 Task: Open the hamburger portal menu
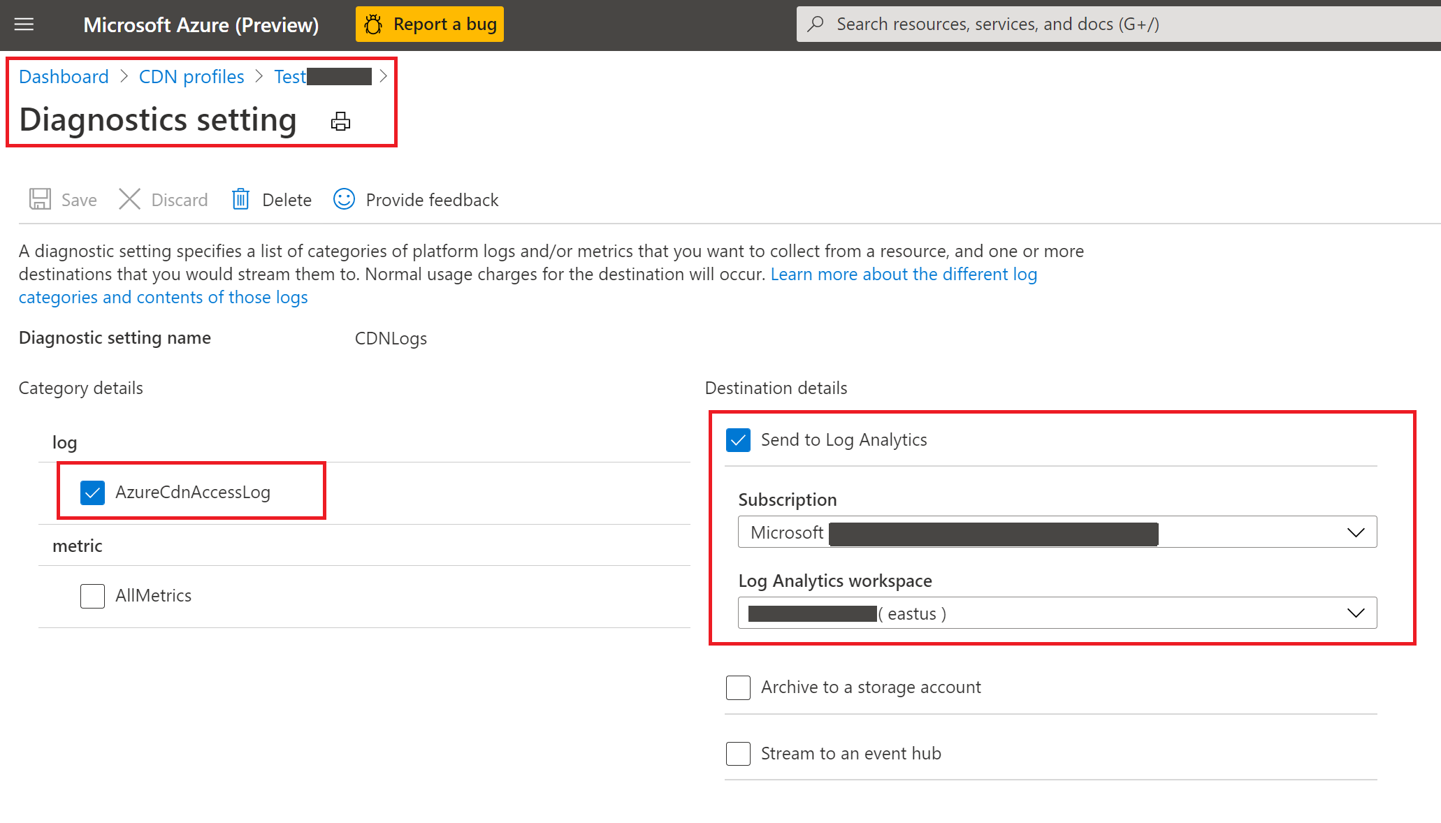(24, 25)
